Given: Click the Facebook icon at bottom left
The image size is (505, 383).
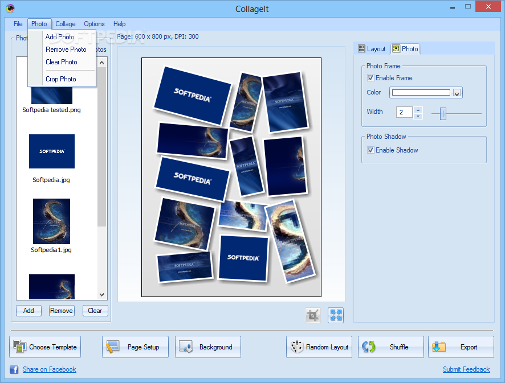Looking at the screenshot, I should click(14, 369).
